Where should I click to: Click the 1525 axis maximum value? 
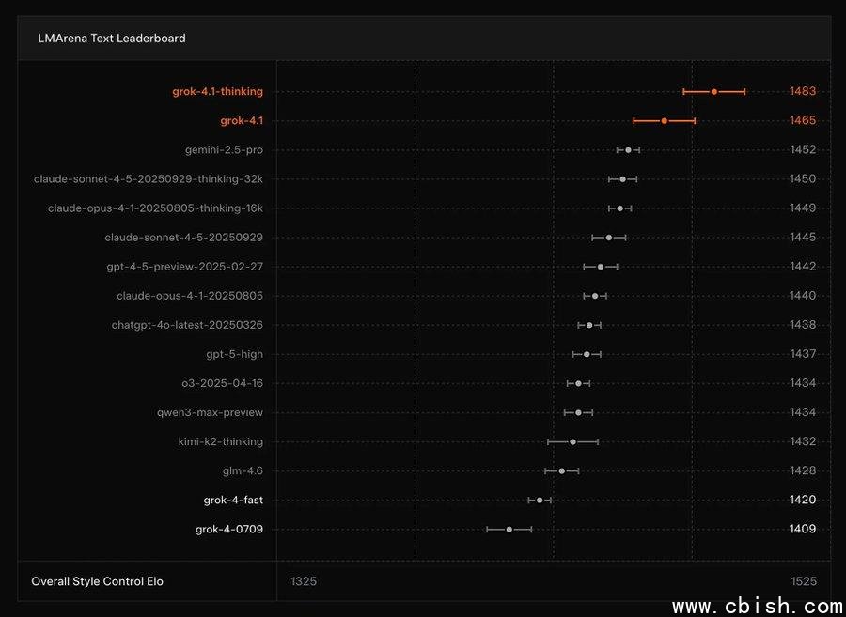coord(804,581)
